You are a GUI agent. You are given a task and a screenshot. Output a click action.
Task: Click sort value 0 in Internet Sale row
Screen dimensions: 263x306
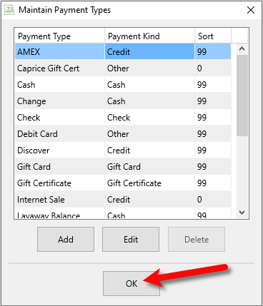[213, 200]
